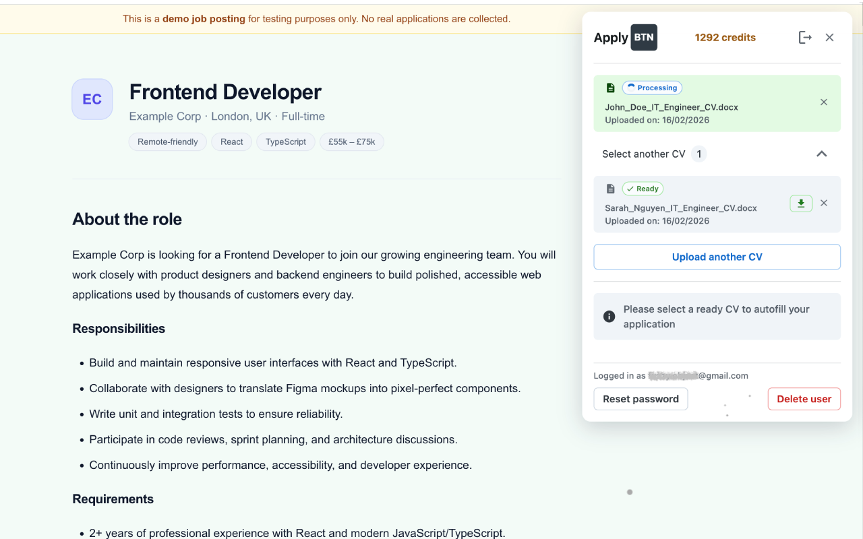Click the logout icon in the Apply panel
863x539 pixels.
coord(805,37)
